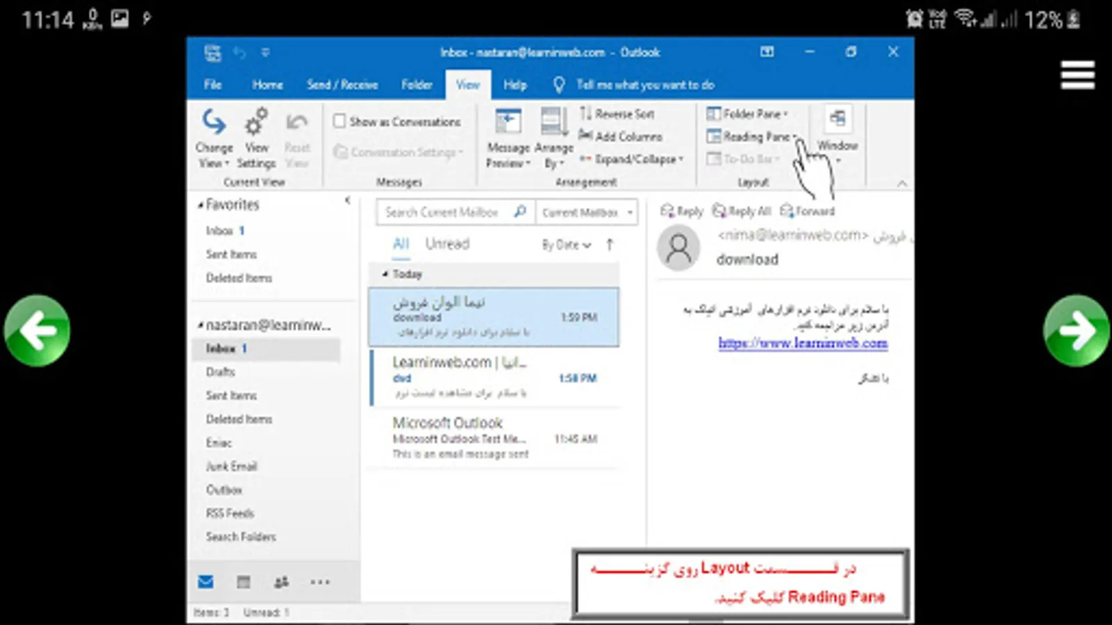This screenshot has width=1112, height=625.
Task: Open the Reading Pane dropdown
Action: 751,137
